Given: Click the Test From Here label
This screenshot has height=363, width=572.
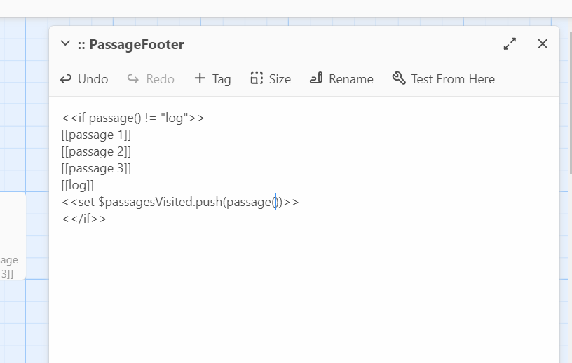Looking at the screenshot, I should click(x=453, y=79).
